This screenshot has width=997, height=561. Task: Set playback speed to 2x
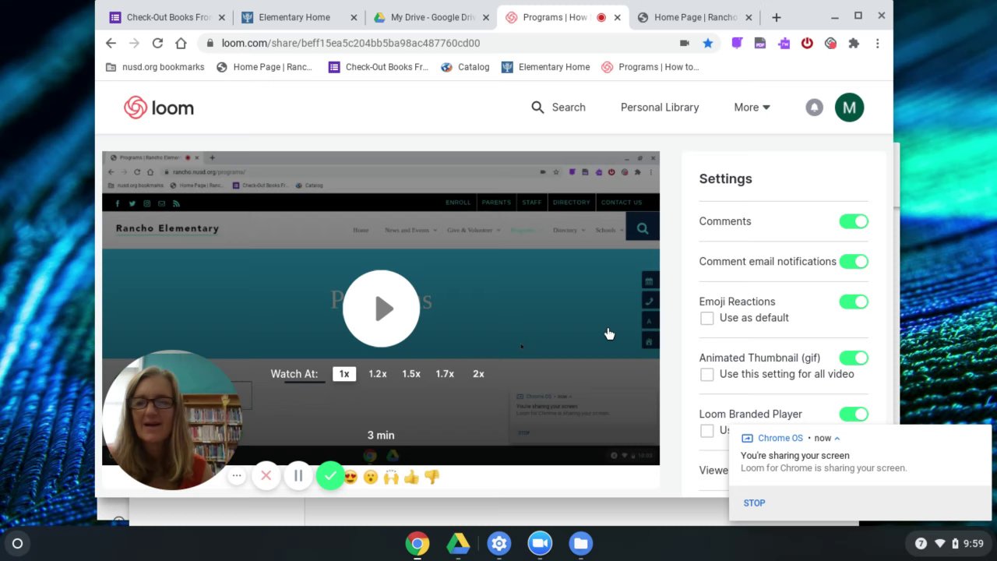click(478, 374)
